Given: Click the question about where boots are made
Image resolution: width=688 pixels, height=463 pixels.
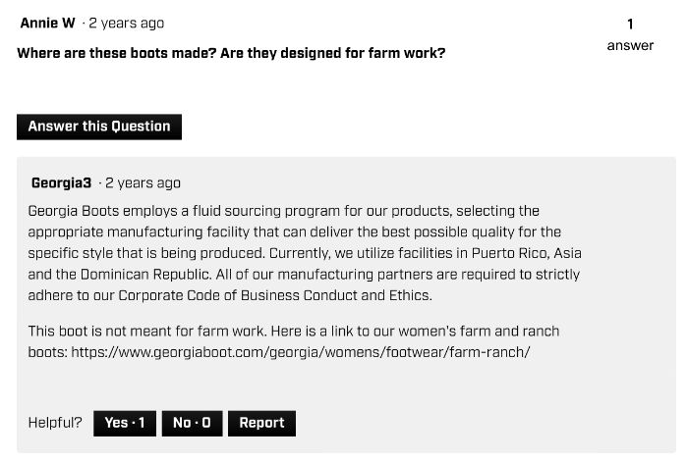Looking at the screenshot, I should pyautogui.click(x=231, y=53).
